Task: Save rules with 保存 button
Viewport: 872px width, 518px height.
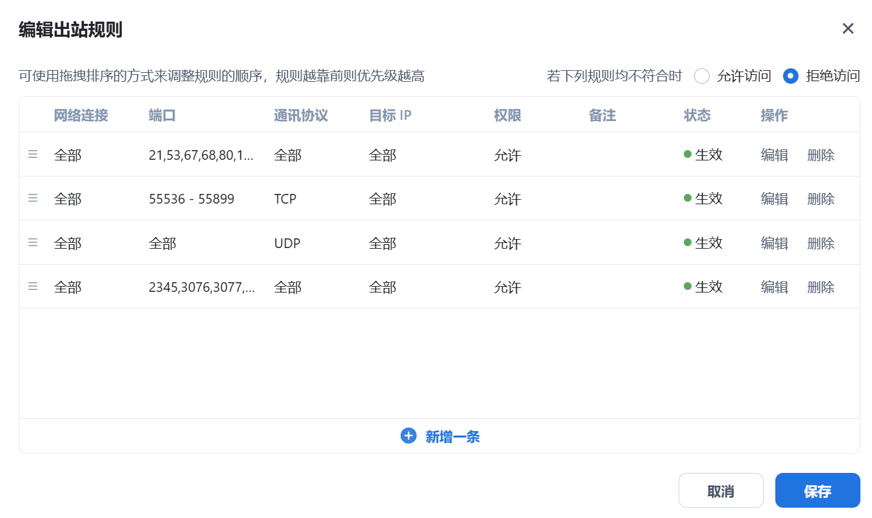Action: [817, 491]
